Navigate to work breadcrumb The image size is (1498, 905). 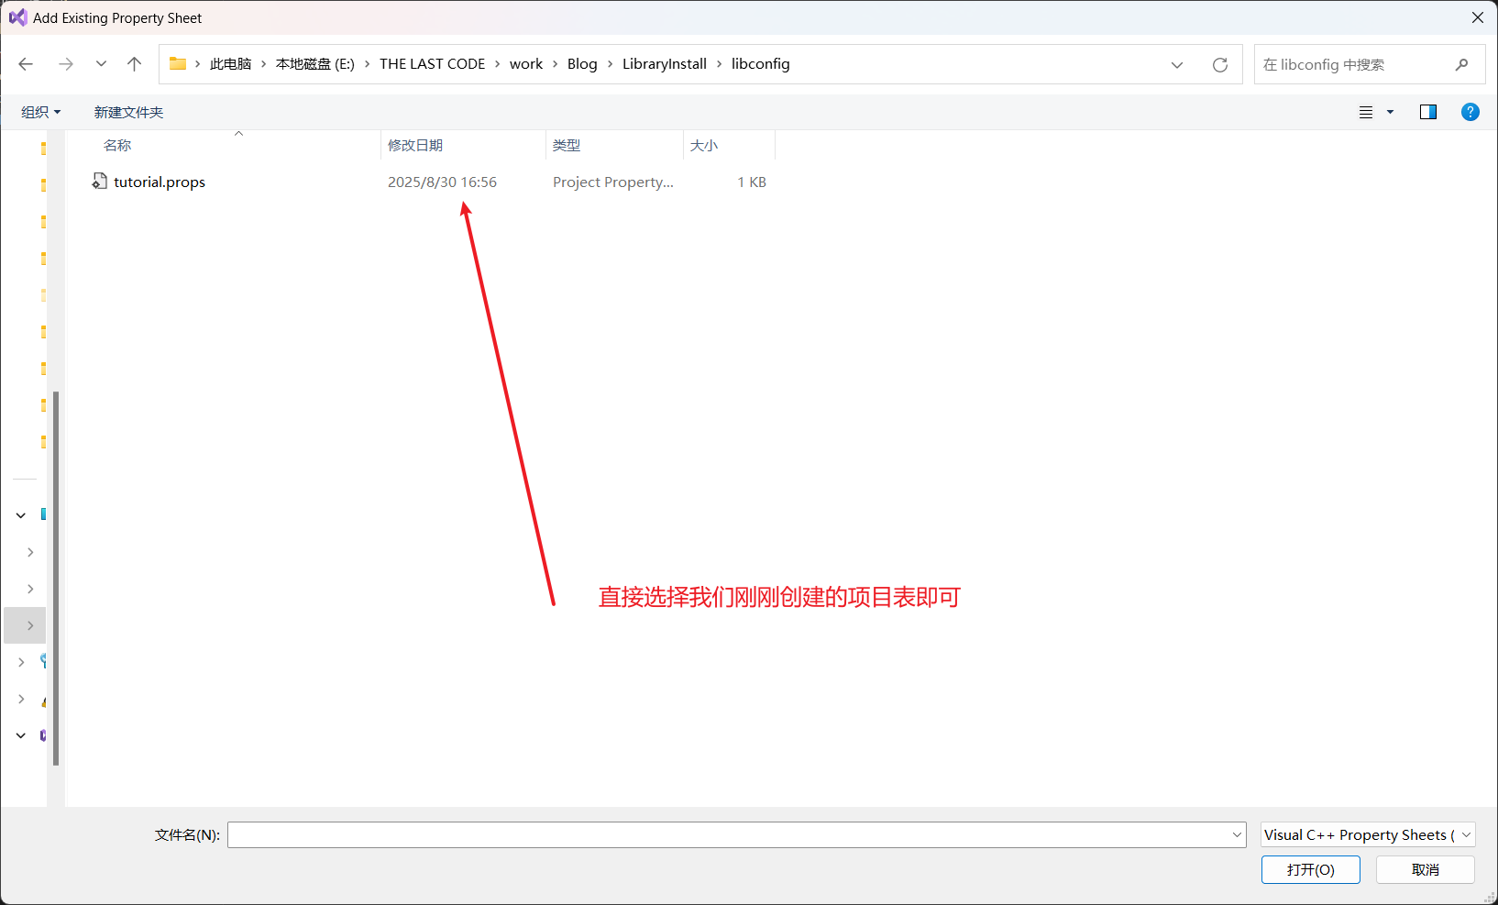pyautogui.click(x=526, y=64)
